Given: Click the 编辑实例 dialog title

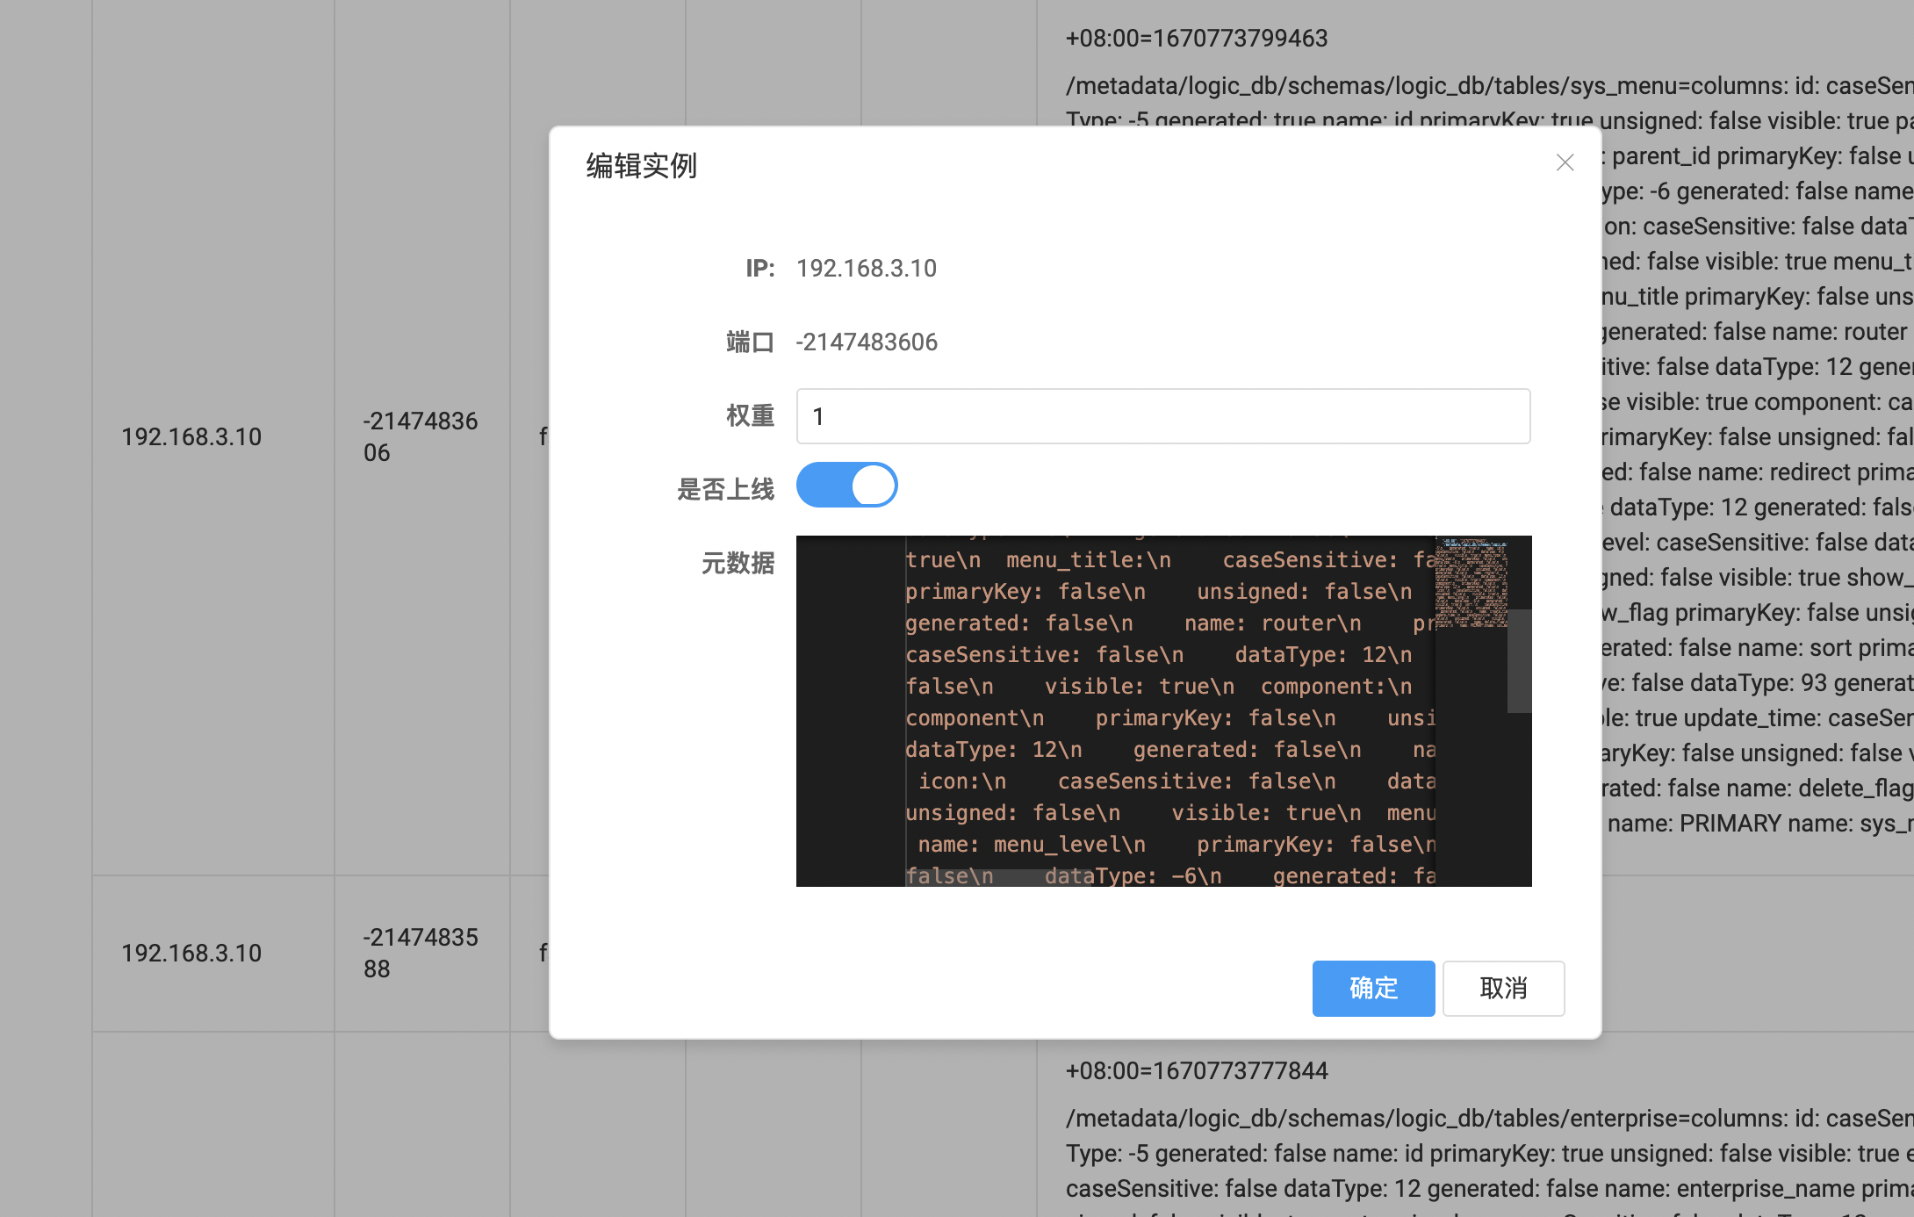Looking at the screenshot, I should point(641,166).
